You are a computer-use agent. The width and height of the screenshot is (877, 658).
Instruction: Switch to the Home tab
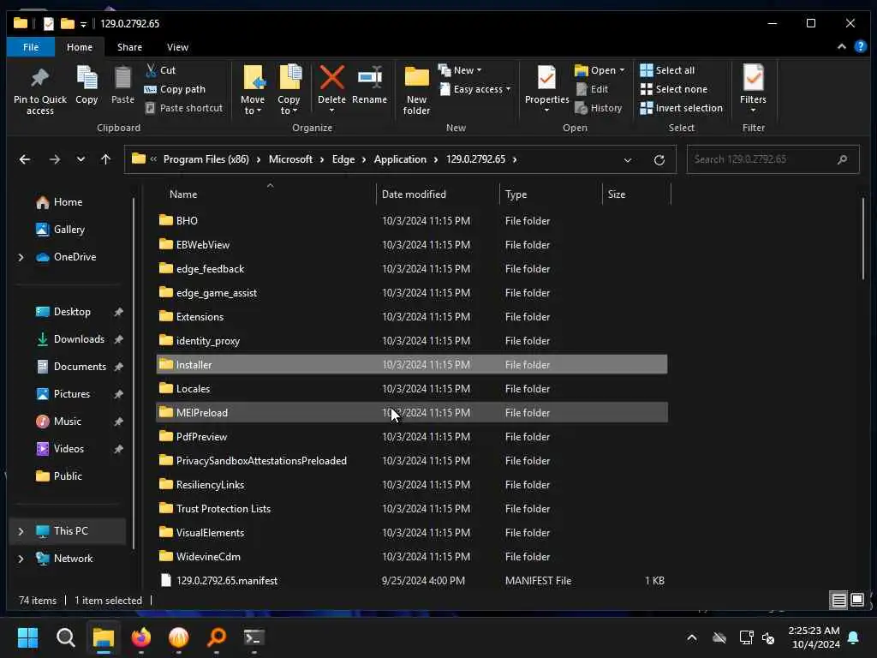pos(80,47)
